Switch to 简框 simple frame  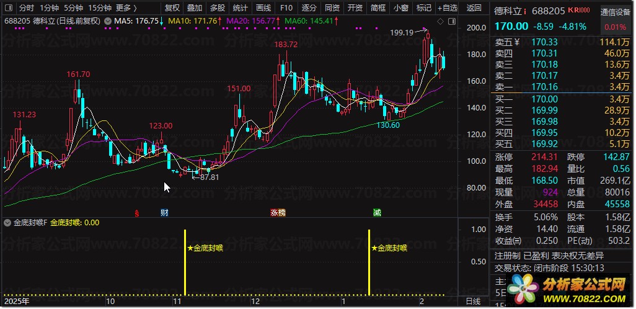click(378, 7)
